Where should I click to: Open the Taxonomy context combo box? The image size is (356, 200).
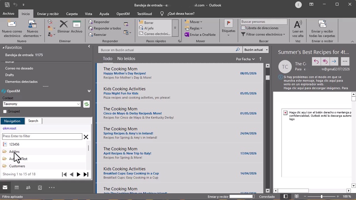point(42,104)
